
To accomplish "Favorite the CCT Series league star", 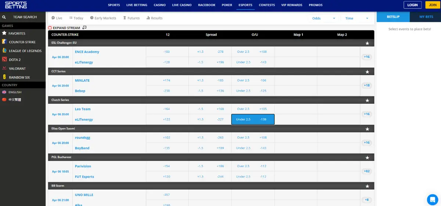I will click(x=367, y=71).
